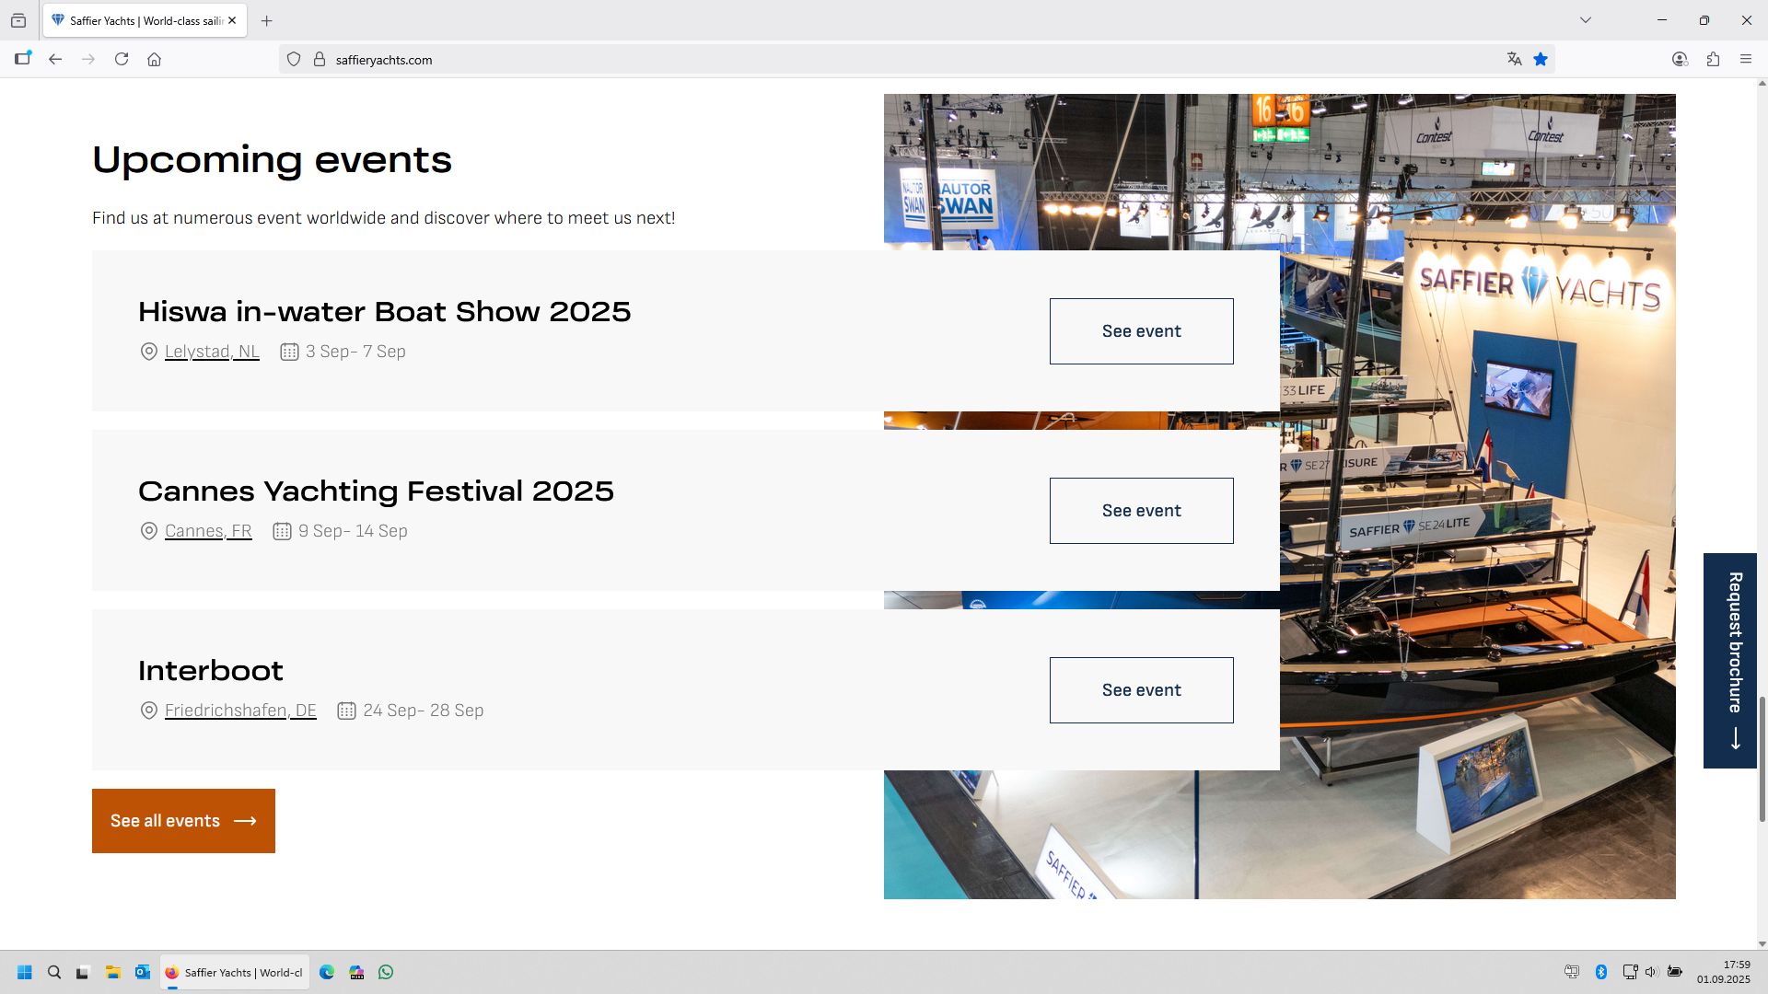Click See event for Interboot

[1141, 690]
